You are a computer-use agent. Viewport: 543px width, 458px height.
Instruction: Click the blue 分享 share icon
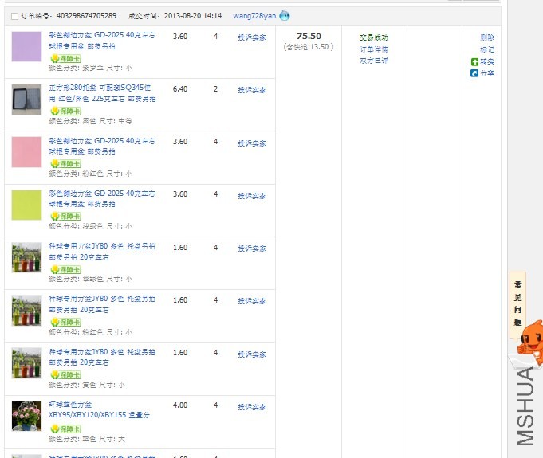[474, 73]
